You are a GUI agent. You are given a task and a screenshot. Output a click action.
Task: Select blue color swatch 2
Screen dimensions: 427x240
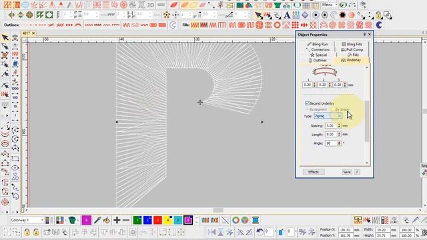147,220
